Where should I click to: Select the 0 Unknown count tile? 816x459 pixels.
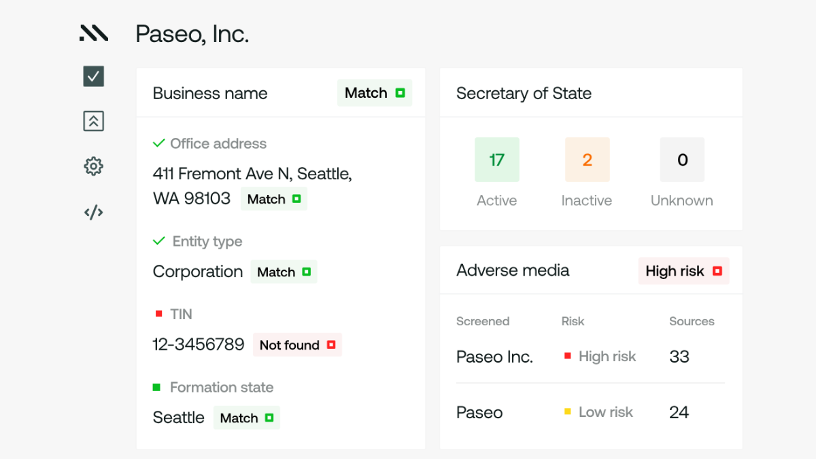682,160
